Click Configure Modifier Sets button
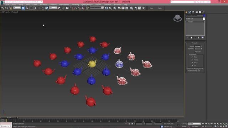This screenshot has width=228, height=128. [203, 38]
